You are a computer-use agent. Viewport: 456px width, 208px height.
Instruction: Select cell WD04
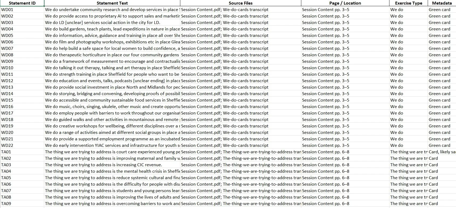click(22, 29)
